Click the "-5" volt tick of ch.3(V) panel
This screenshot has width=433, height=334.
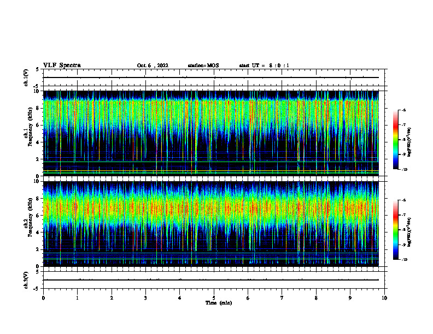pyautogui.click(x=36, y=289)
